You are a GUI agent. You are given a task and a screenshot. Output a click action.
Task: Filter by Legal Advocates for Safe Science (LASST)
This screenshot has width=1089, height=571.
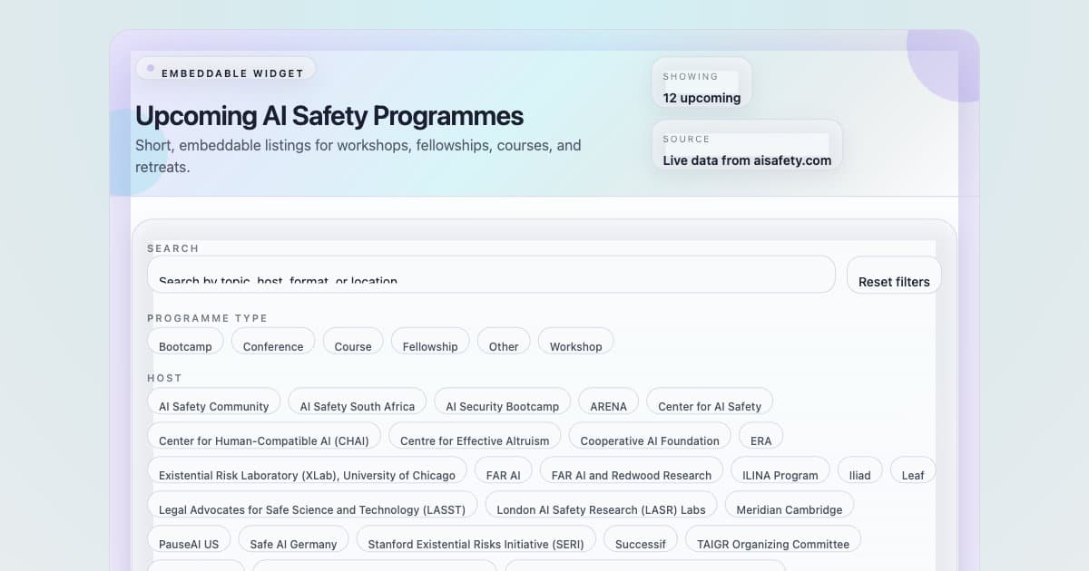(x=312, y=505)
